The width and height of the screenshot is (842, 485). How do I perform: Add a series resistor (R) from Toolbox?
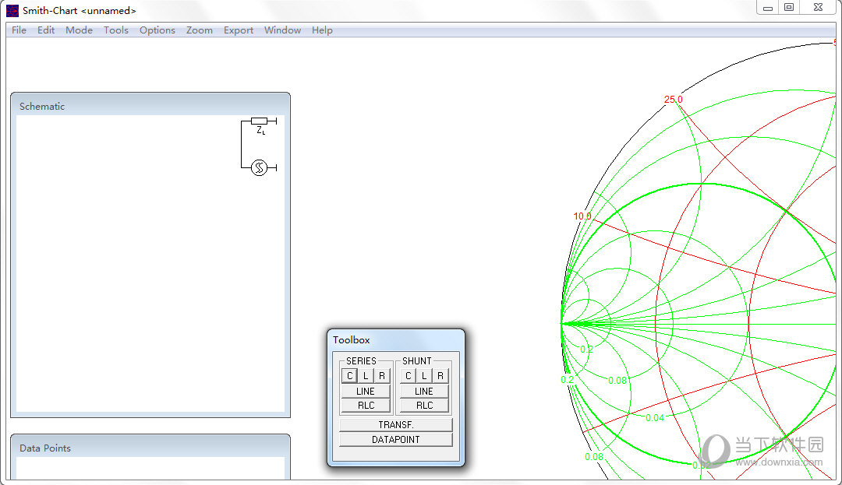(x=382, y=376)
